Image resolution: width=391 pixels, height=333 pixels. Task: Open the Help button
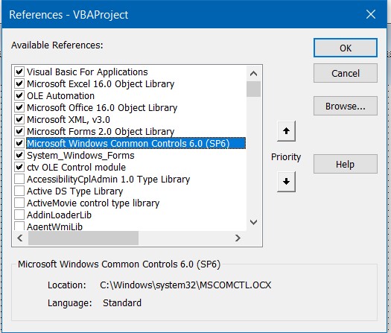click(x=346, y=164)
